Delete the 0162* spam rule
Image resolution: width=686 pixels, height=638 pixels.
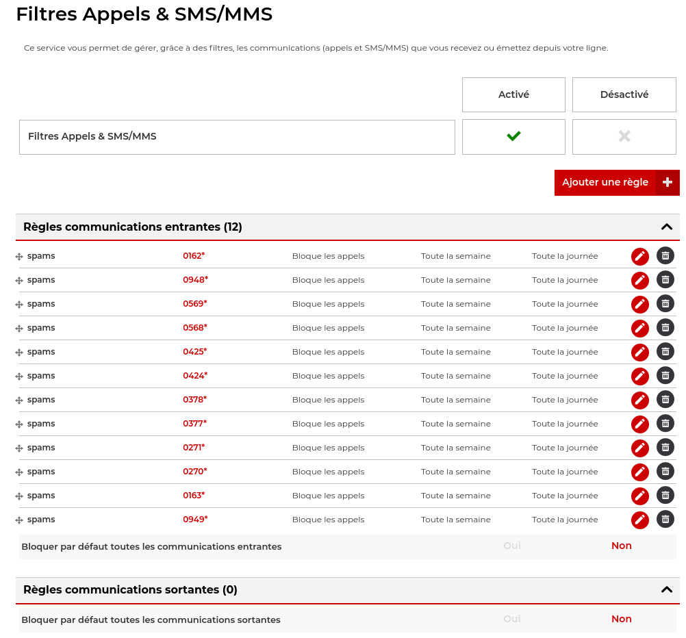[x=665, y=256]
